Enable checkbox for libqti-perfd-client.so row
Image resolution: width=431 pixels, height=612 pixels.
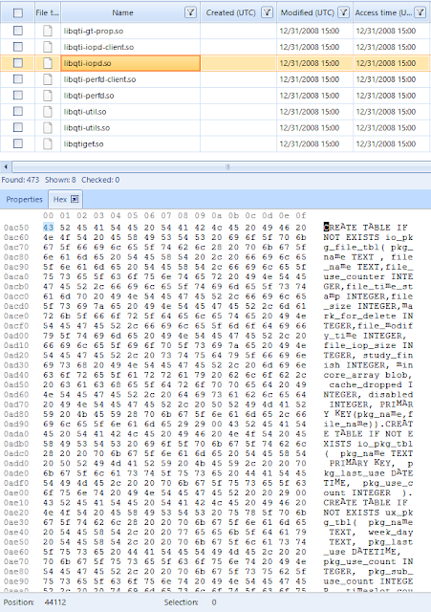pos(18,78)
